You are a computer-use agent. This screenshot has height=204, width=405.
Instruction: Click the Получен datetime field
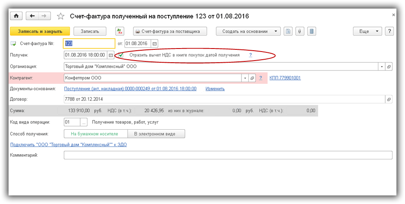(x=85, y=55)
